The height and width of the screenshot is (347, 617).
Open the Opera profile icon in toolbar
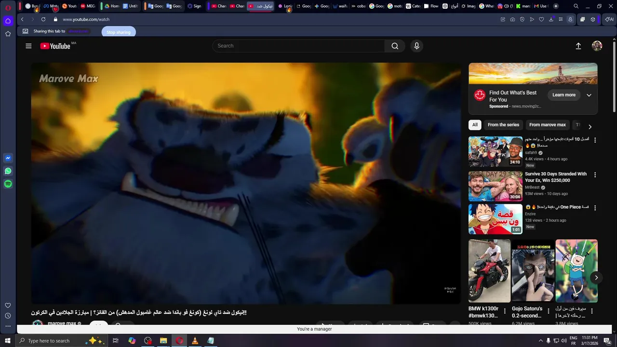[x=570, y=19]
